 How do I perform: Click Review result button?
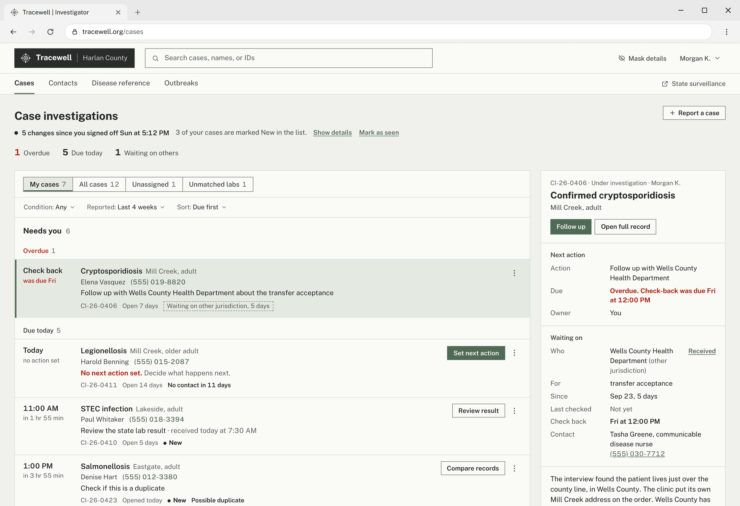pyautogui.click(x=479, y=411)
